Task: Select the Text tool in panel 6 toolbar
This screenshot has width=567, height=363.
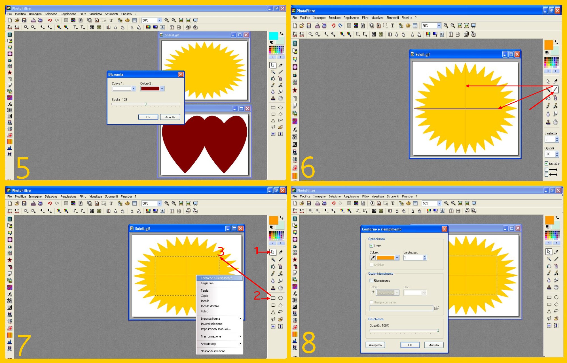Action: point(392,25)
